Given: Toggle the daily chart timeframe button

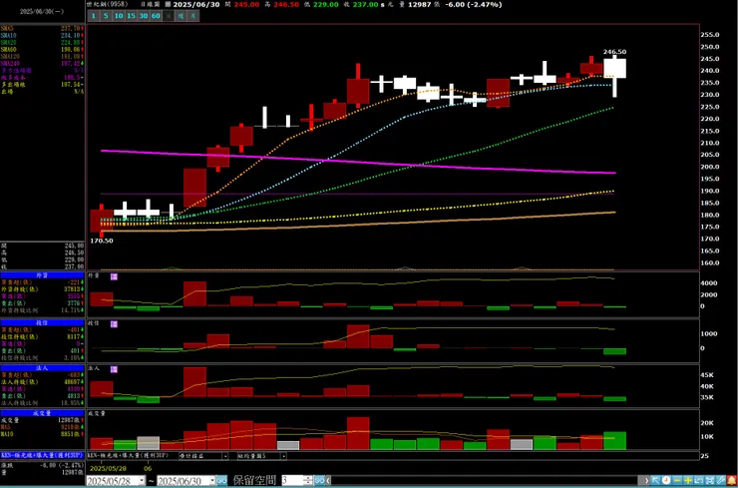Looking at the screenshot, I should pos(169,16).
